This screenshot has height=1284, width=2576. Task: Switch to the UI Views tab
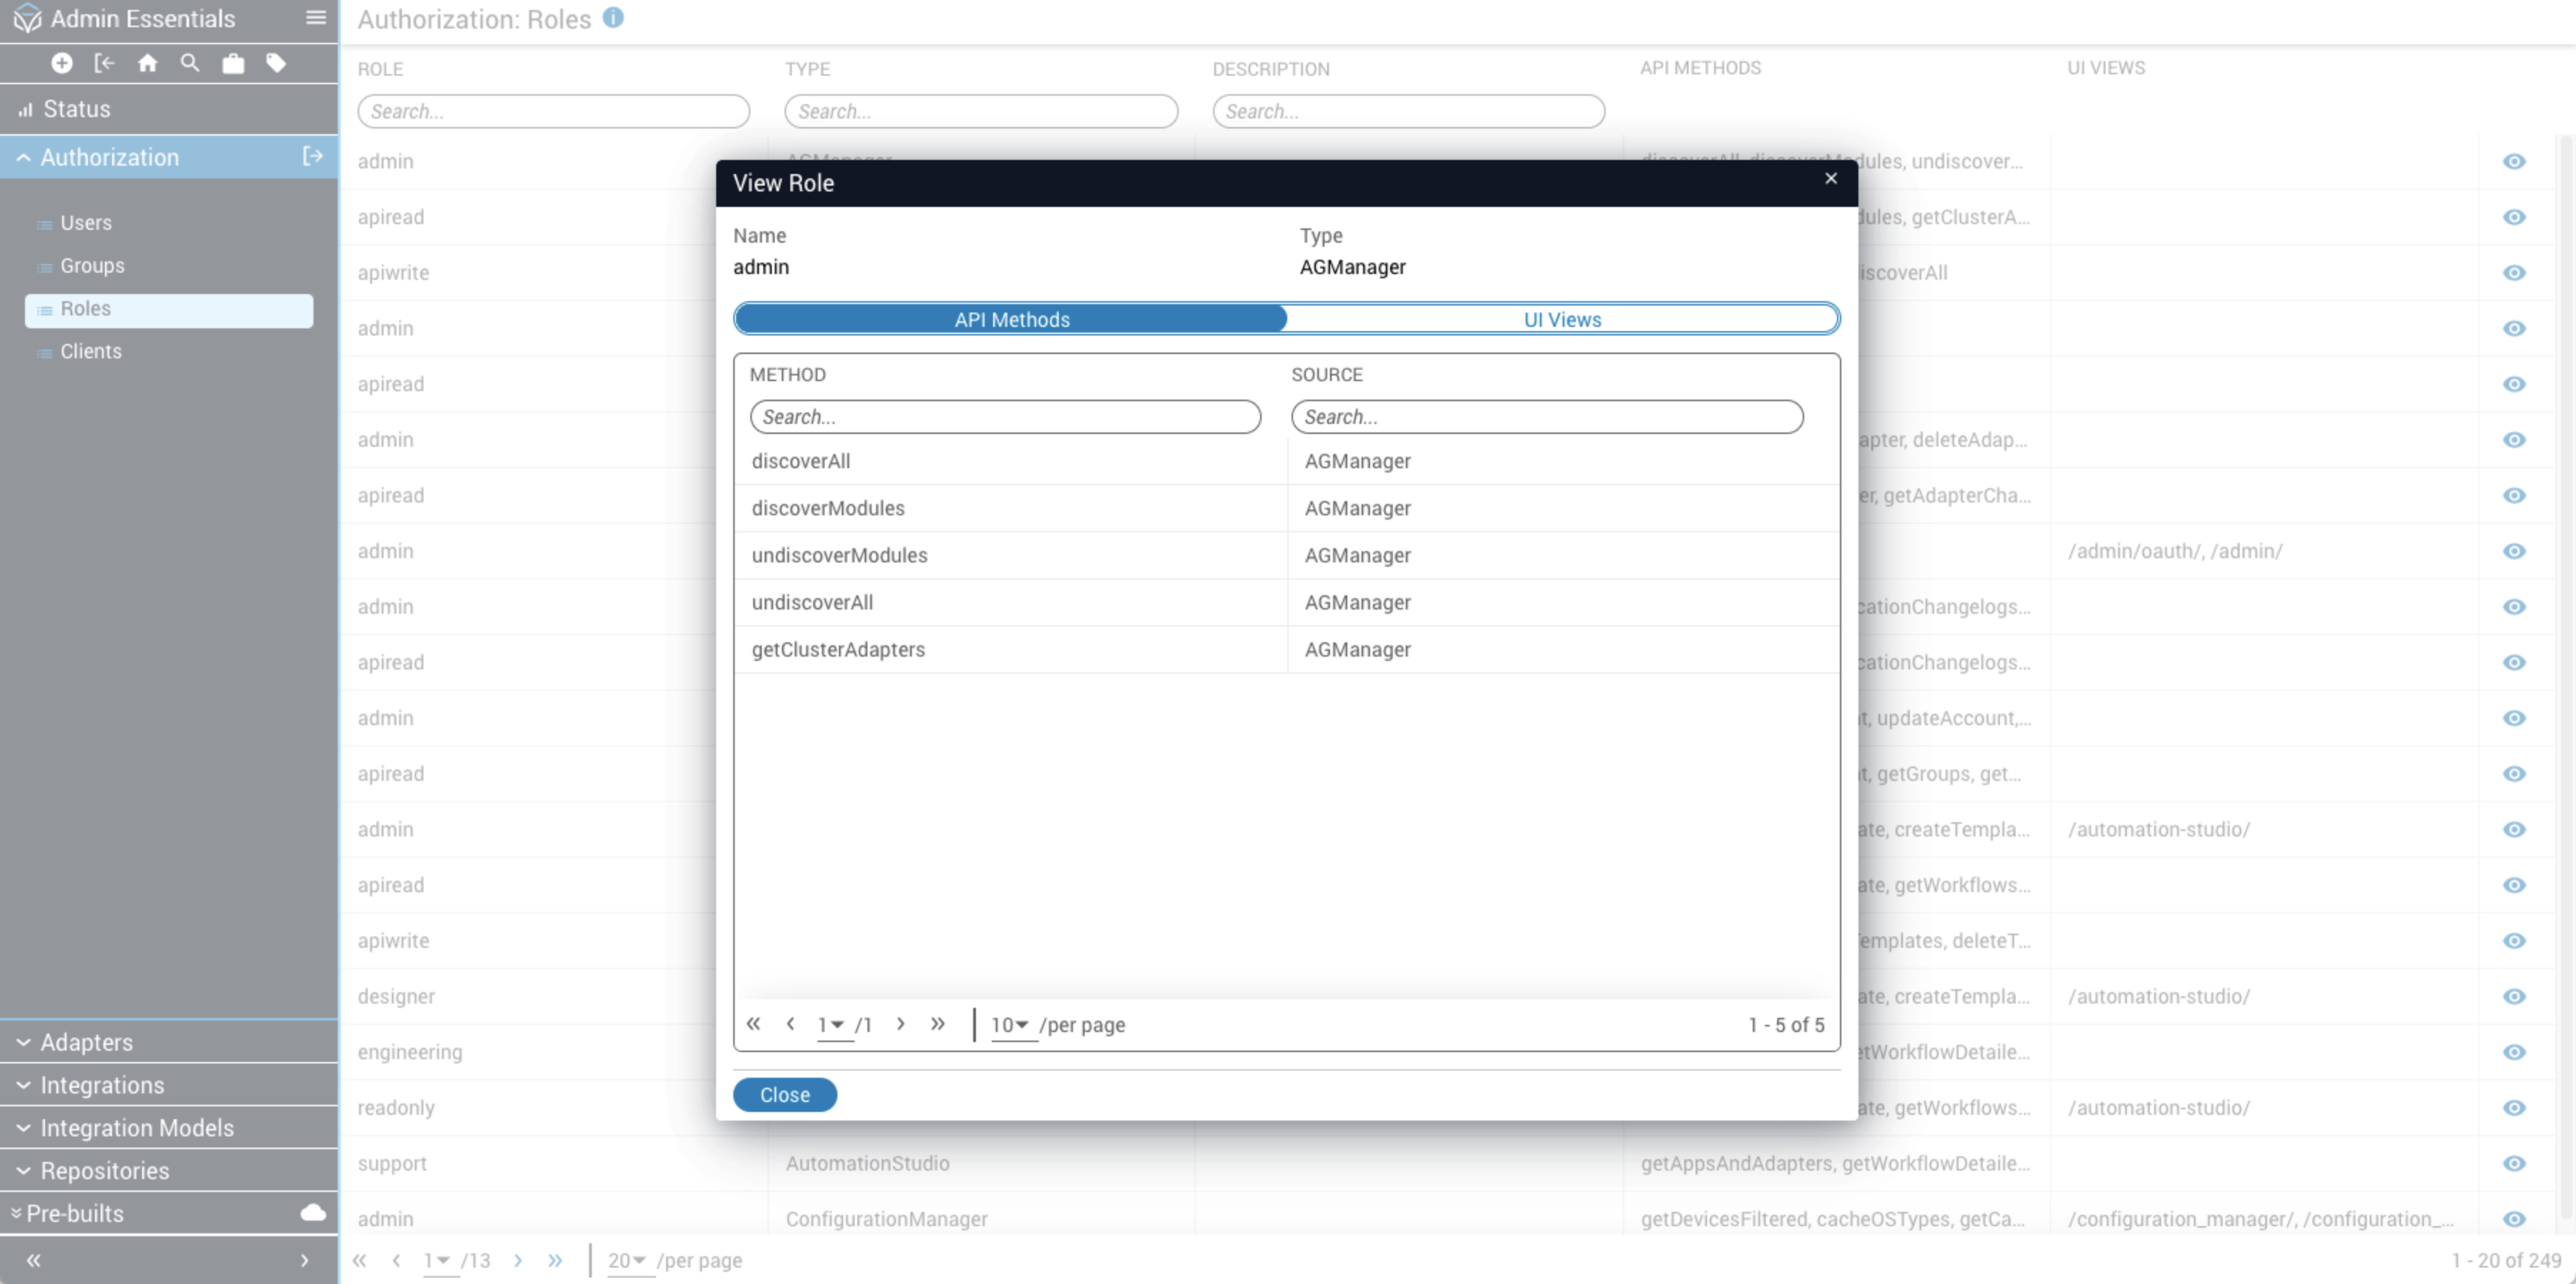click(1562, 319)
